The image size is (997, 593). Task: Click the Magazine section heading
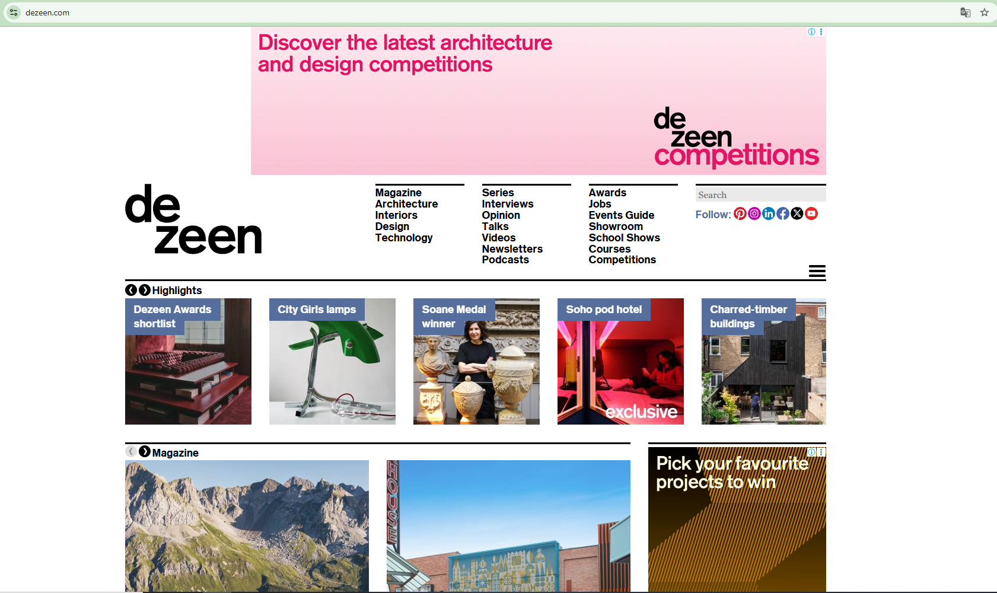176,452
